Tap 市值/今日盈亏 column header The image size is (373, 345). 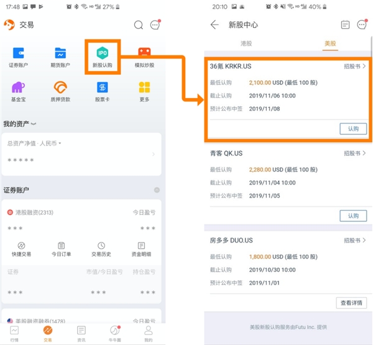(104, 272)
